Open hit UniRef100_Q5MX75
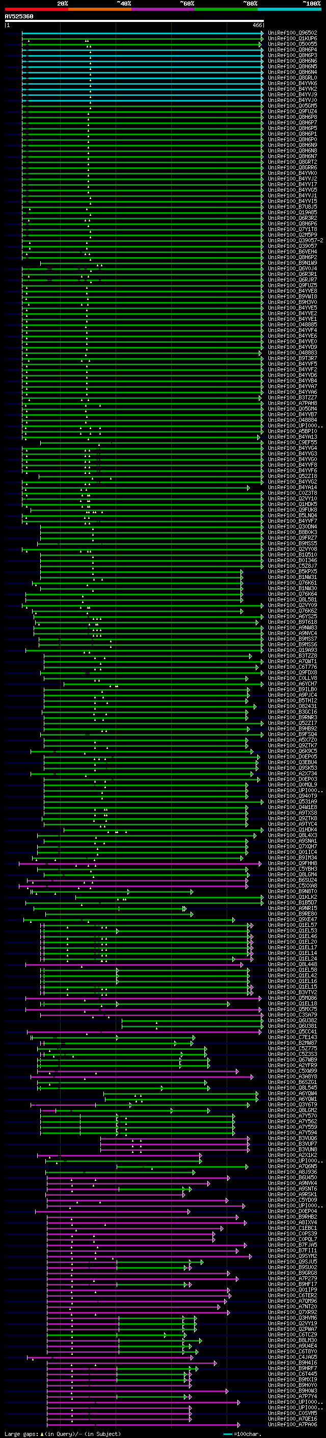 click(292, 1010)
